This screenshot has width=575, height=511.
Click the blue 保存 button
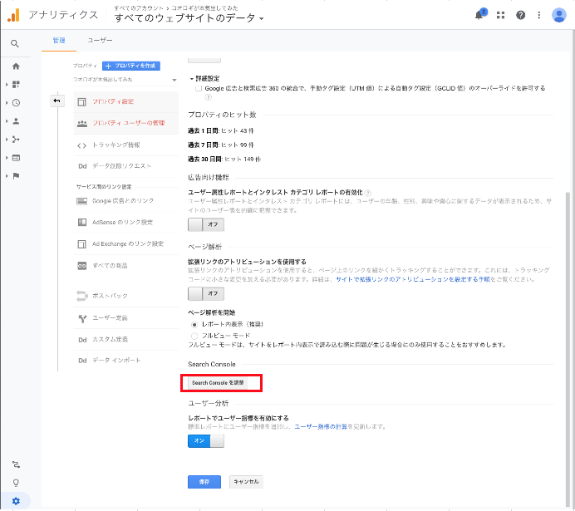pos(204,481)
